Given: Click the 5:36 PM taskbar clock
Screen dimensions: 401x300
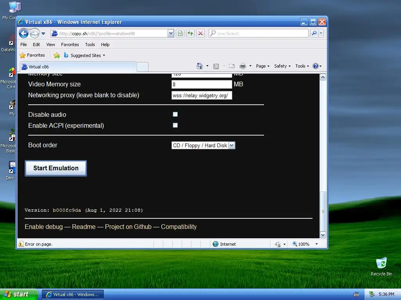Looking at the screenshot, I should pos(386,294).
